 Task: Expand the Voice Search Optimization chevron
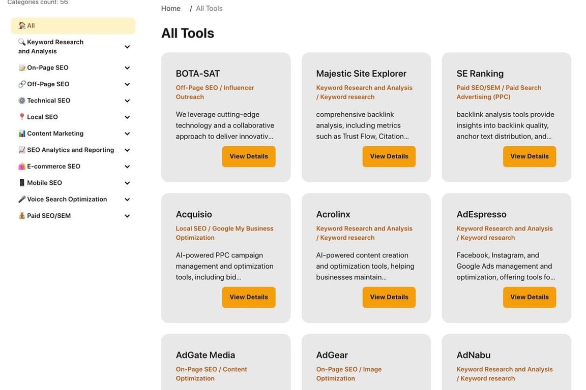coord(127,199)
